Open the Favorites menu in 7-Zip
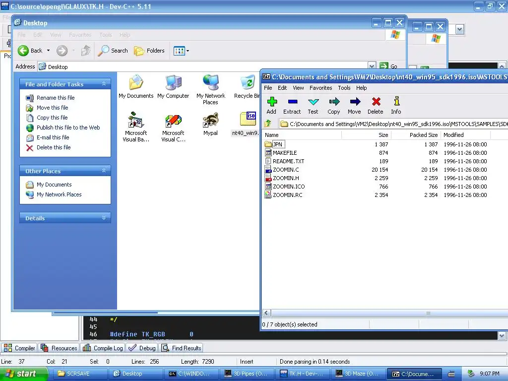This screenshot has height=381, width=508. pyautogui.click(x=321, y=88)
